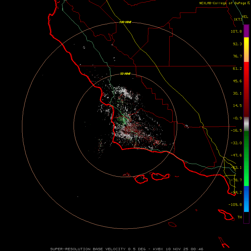Click the NEXLAB-College of DuPage credit text
The width and height of the screenshot is (251, 251).
tap(223, 3)
